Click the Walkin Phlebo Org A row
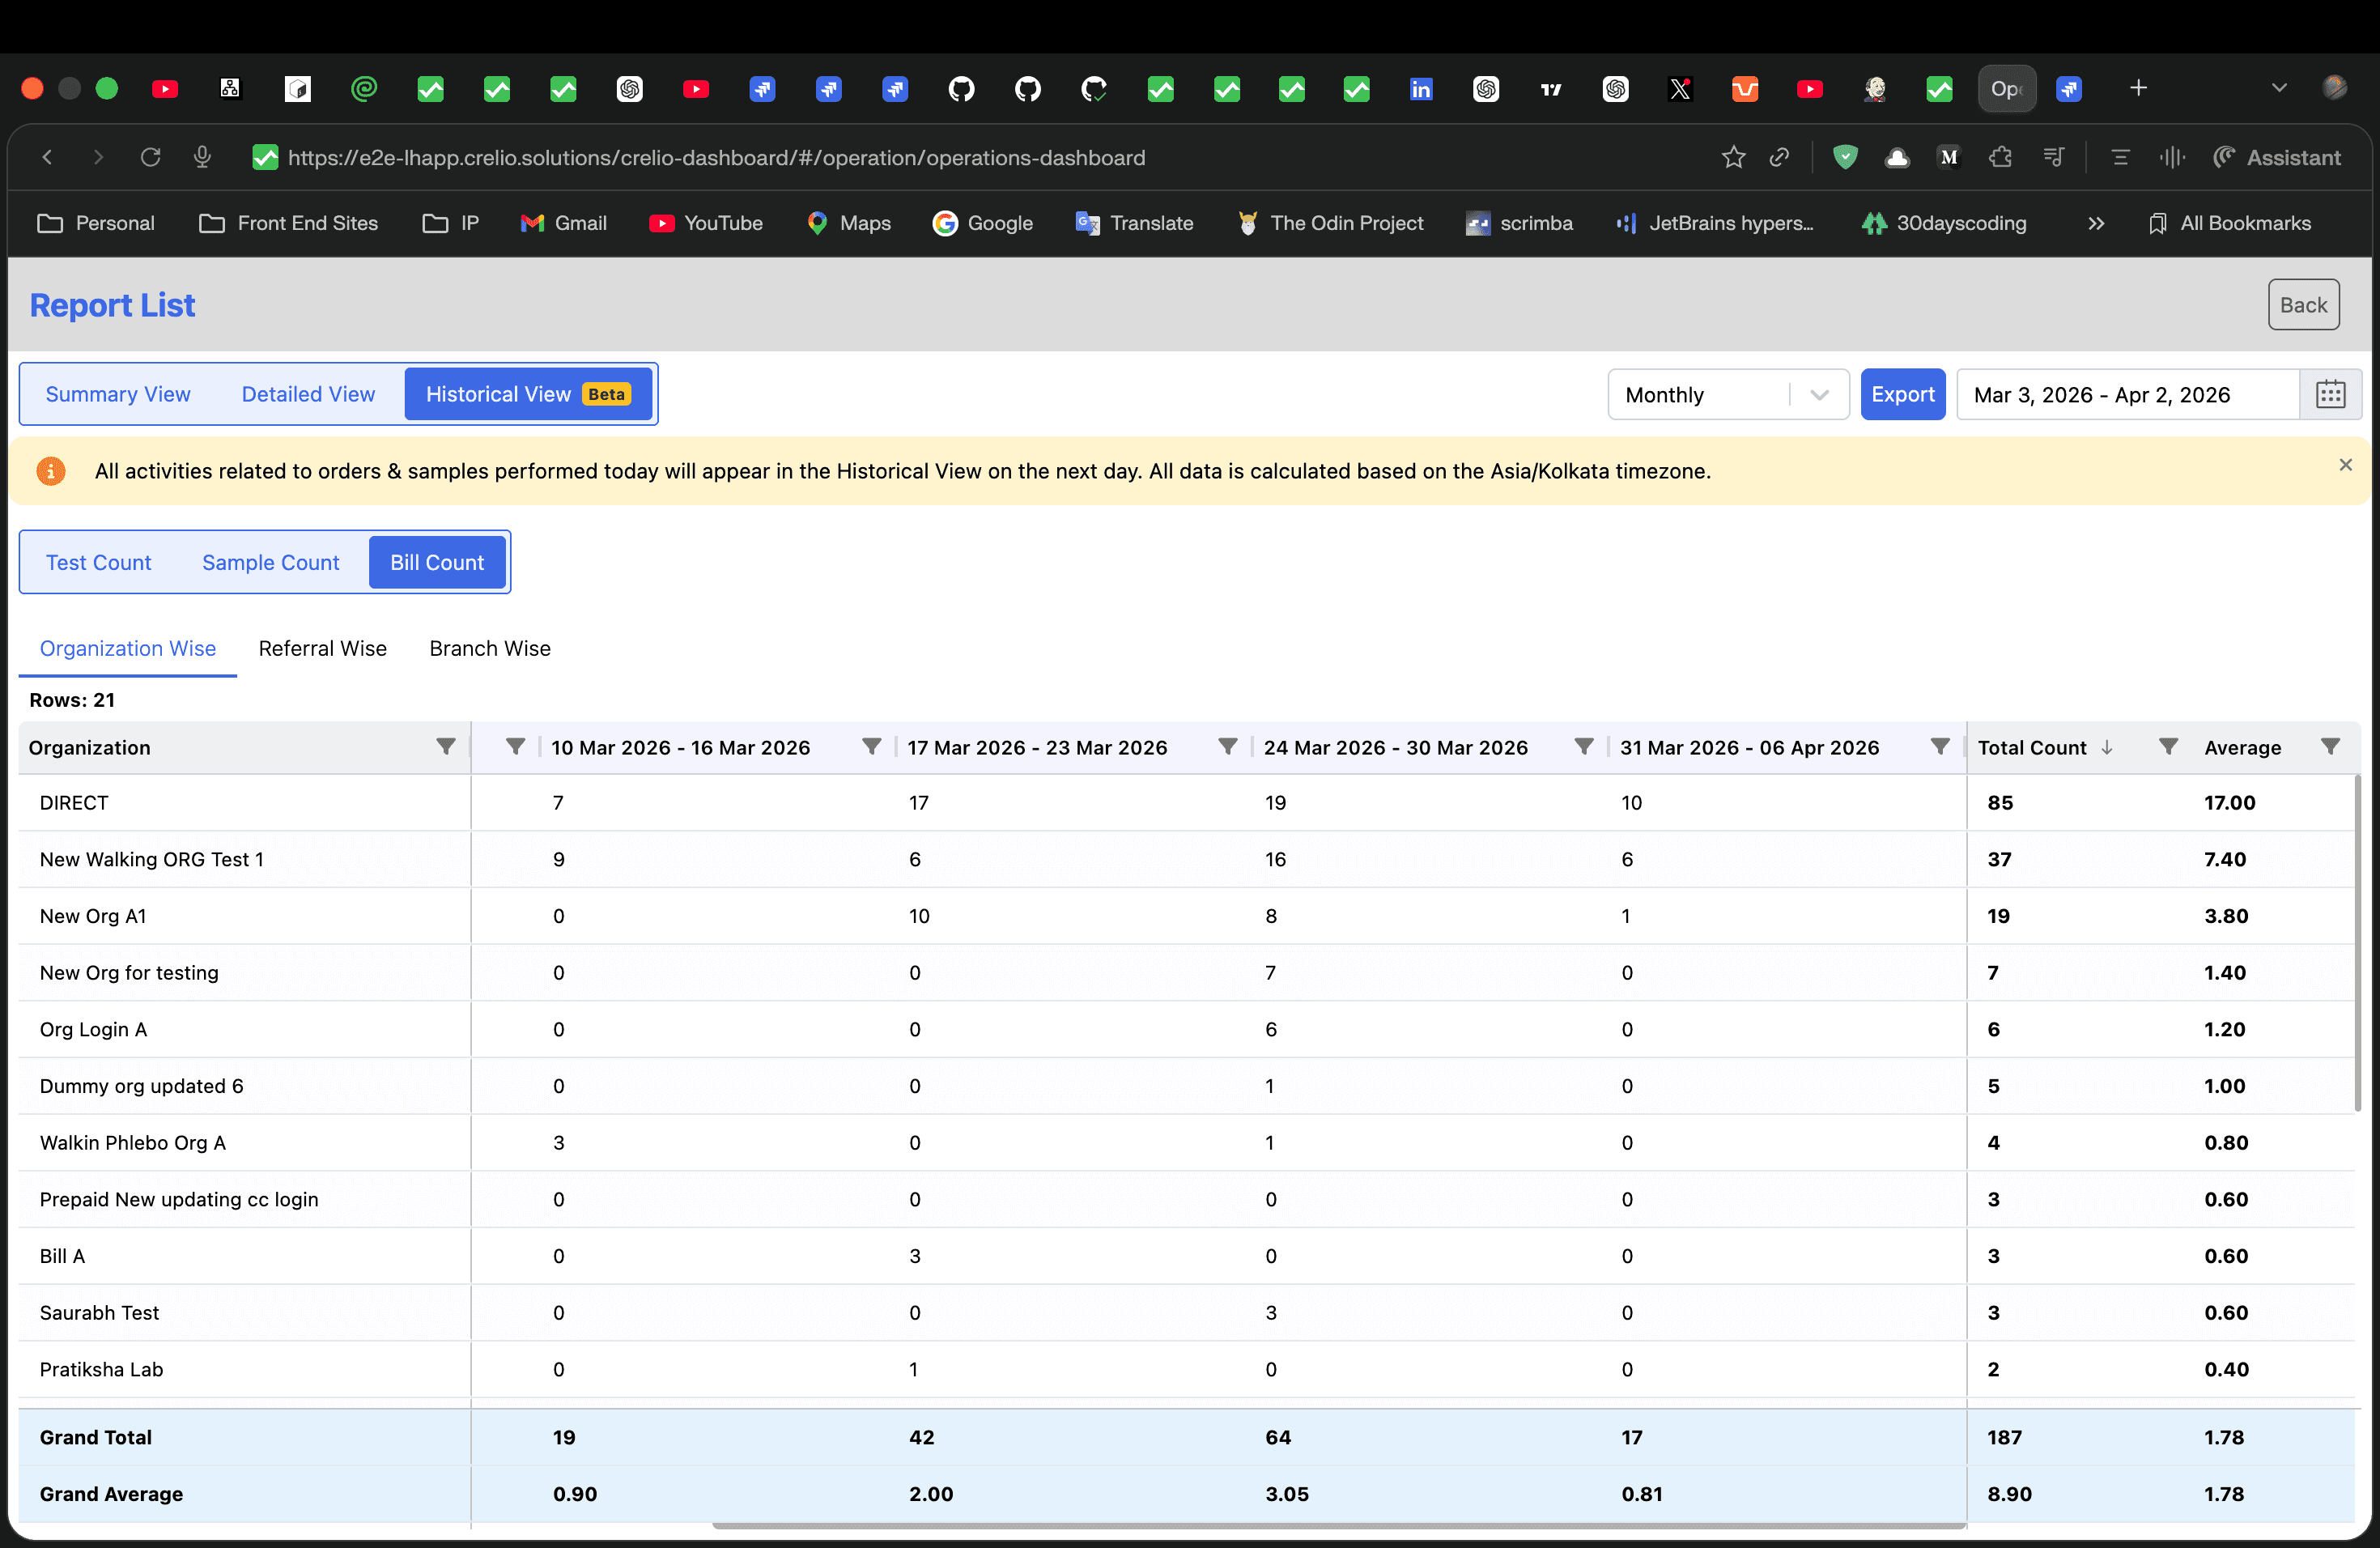 (x=1186, y=1142)
